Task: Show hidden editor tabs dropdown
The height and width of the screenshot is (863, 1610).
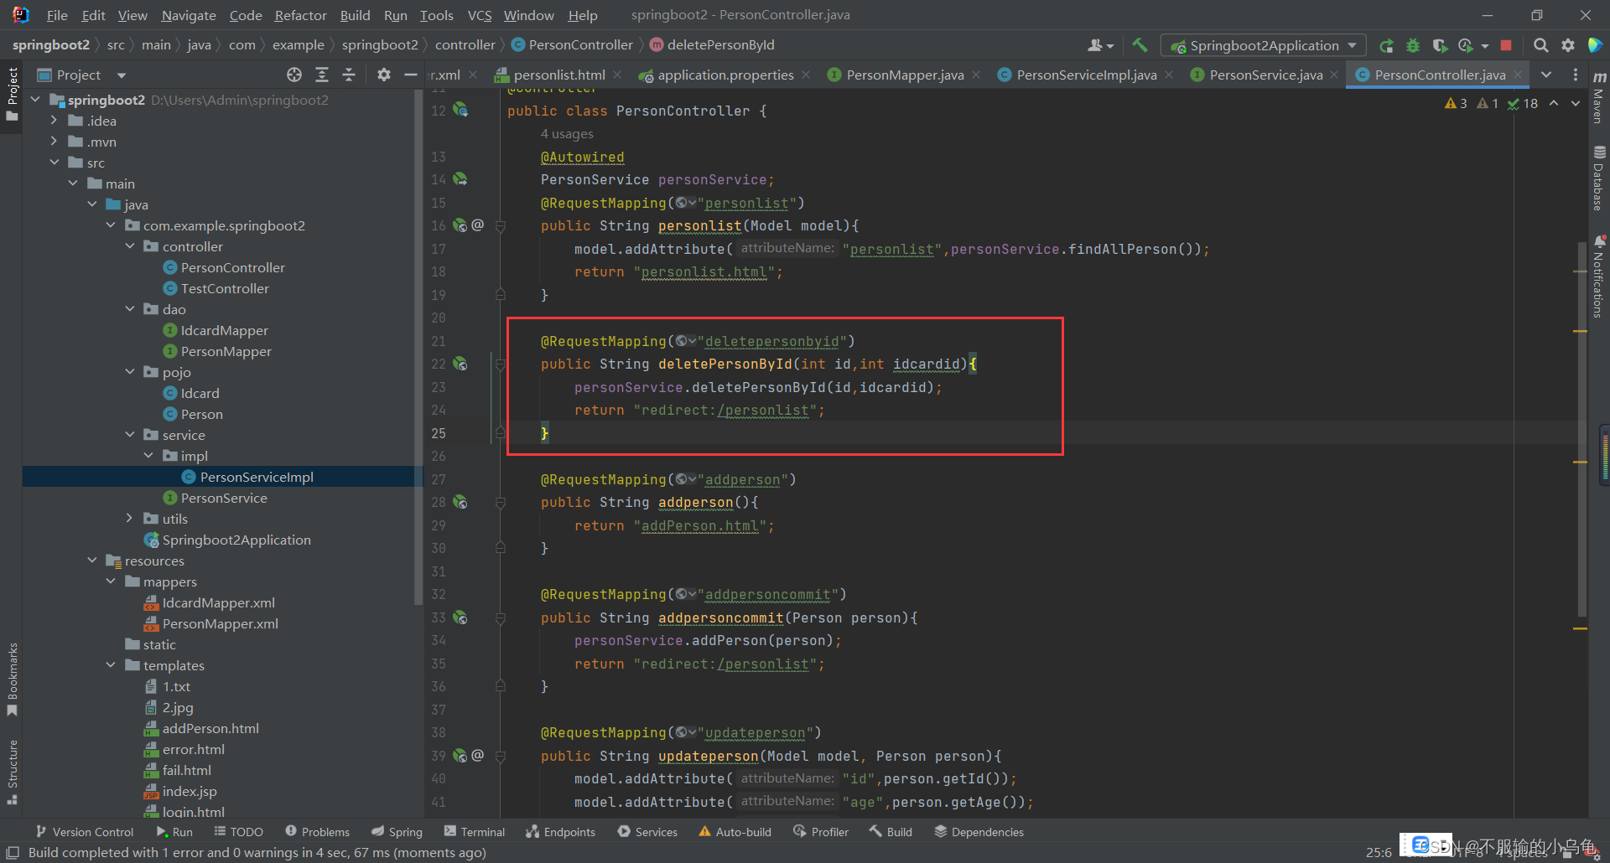Action: coord(1546,75)
